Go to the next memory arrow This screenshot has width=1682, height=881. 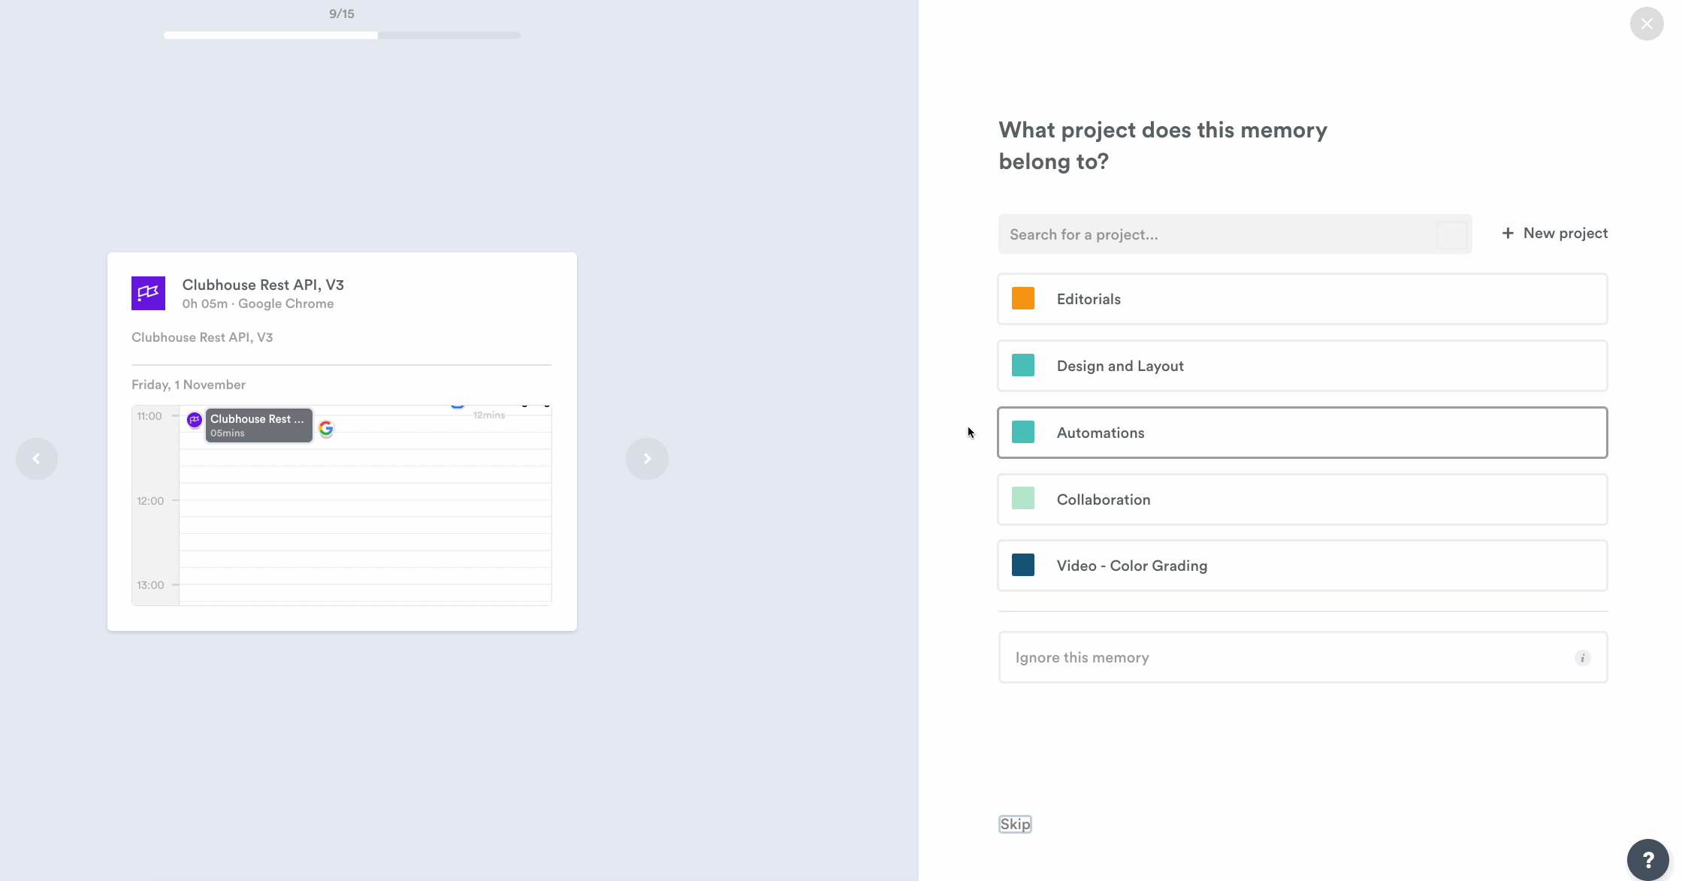[647, 459]
